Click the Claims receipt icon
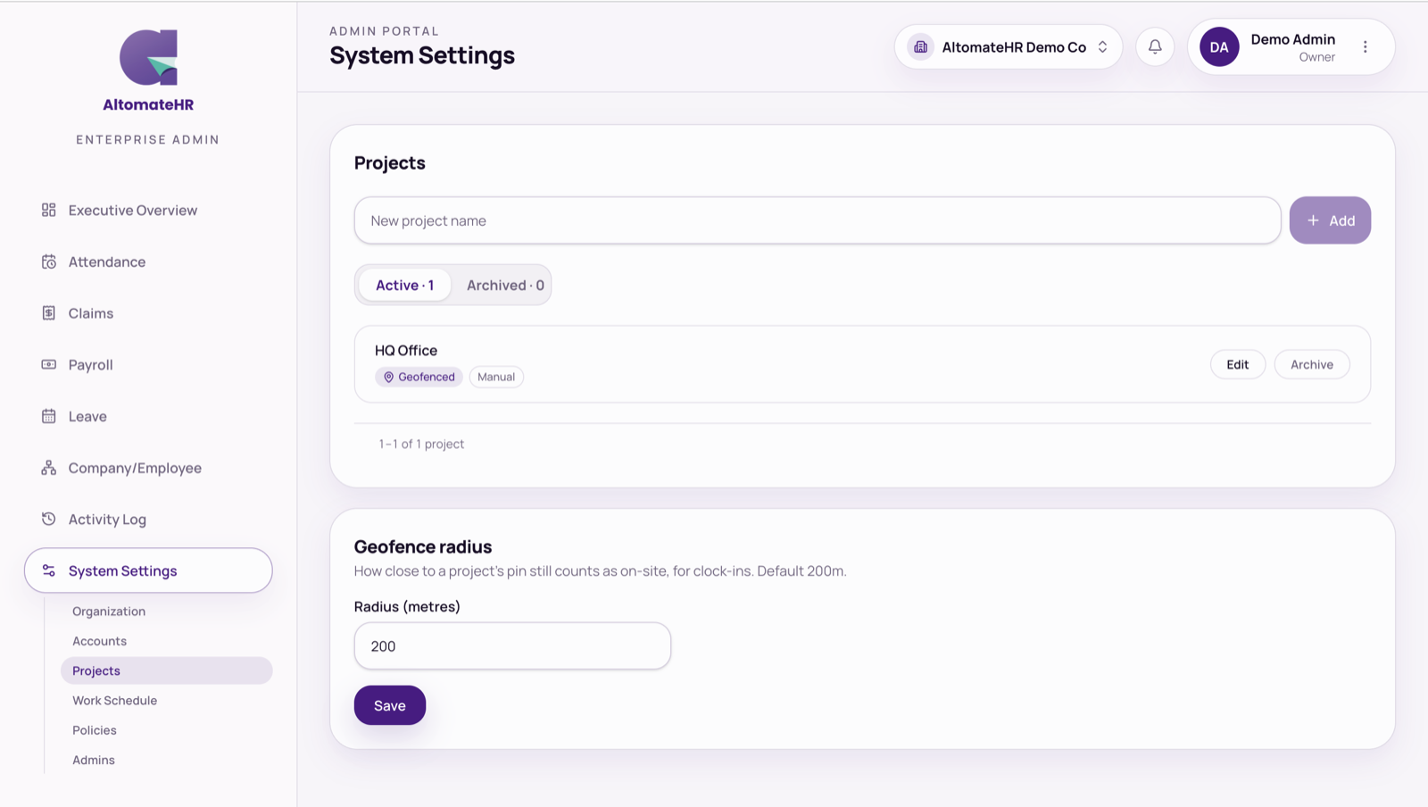The height and width of the screenshot is (807, 1428). (x=49, y=313)
